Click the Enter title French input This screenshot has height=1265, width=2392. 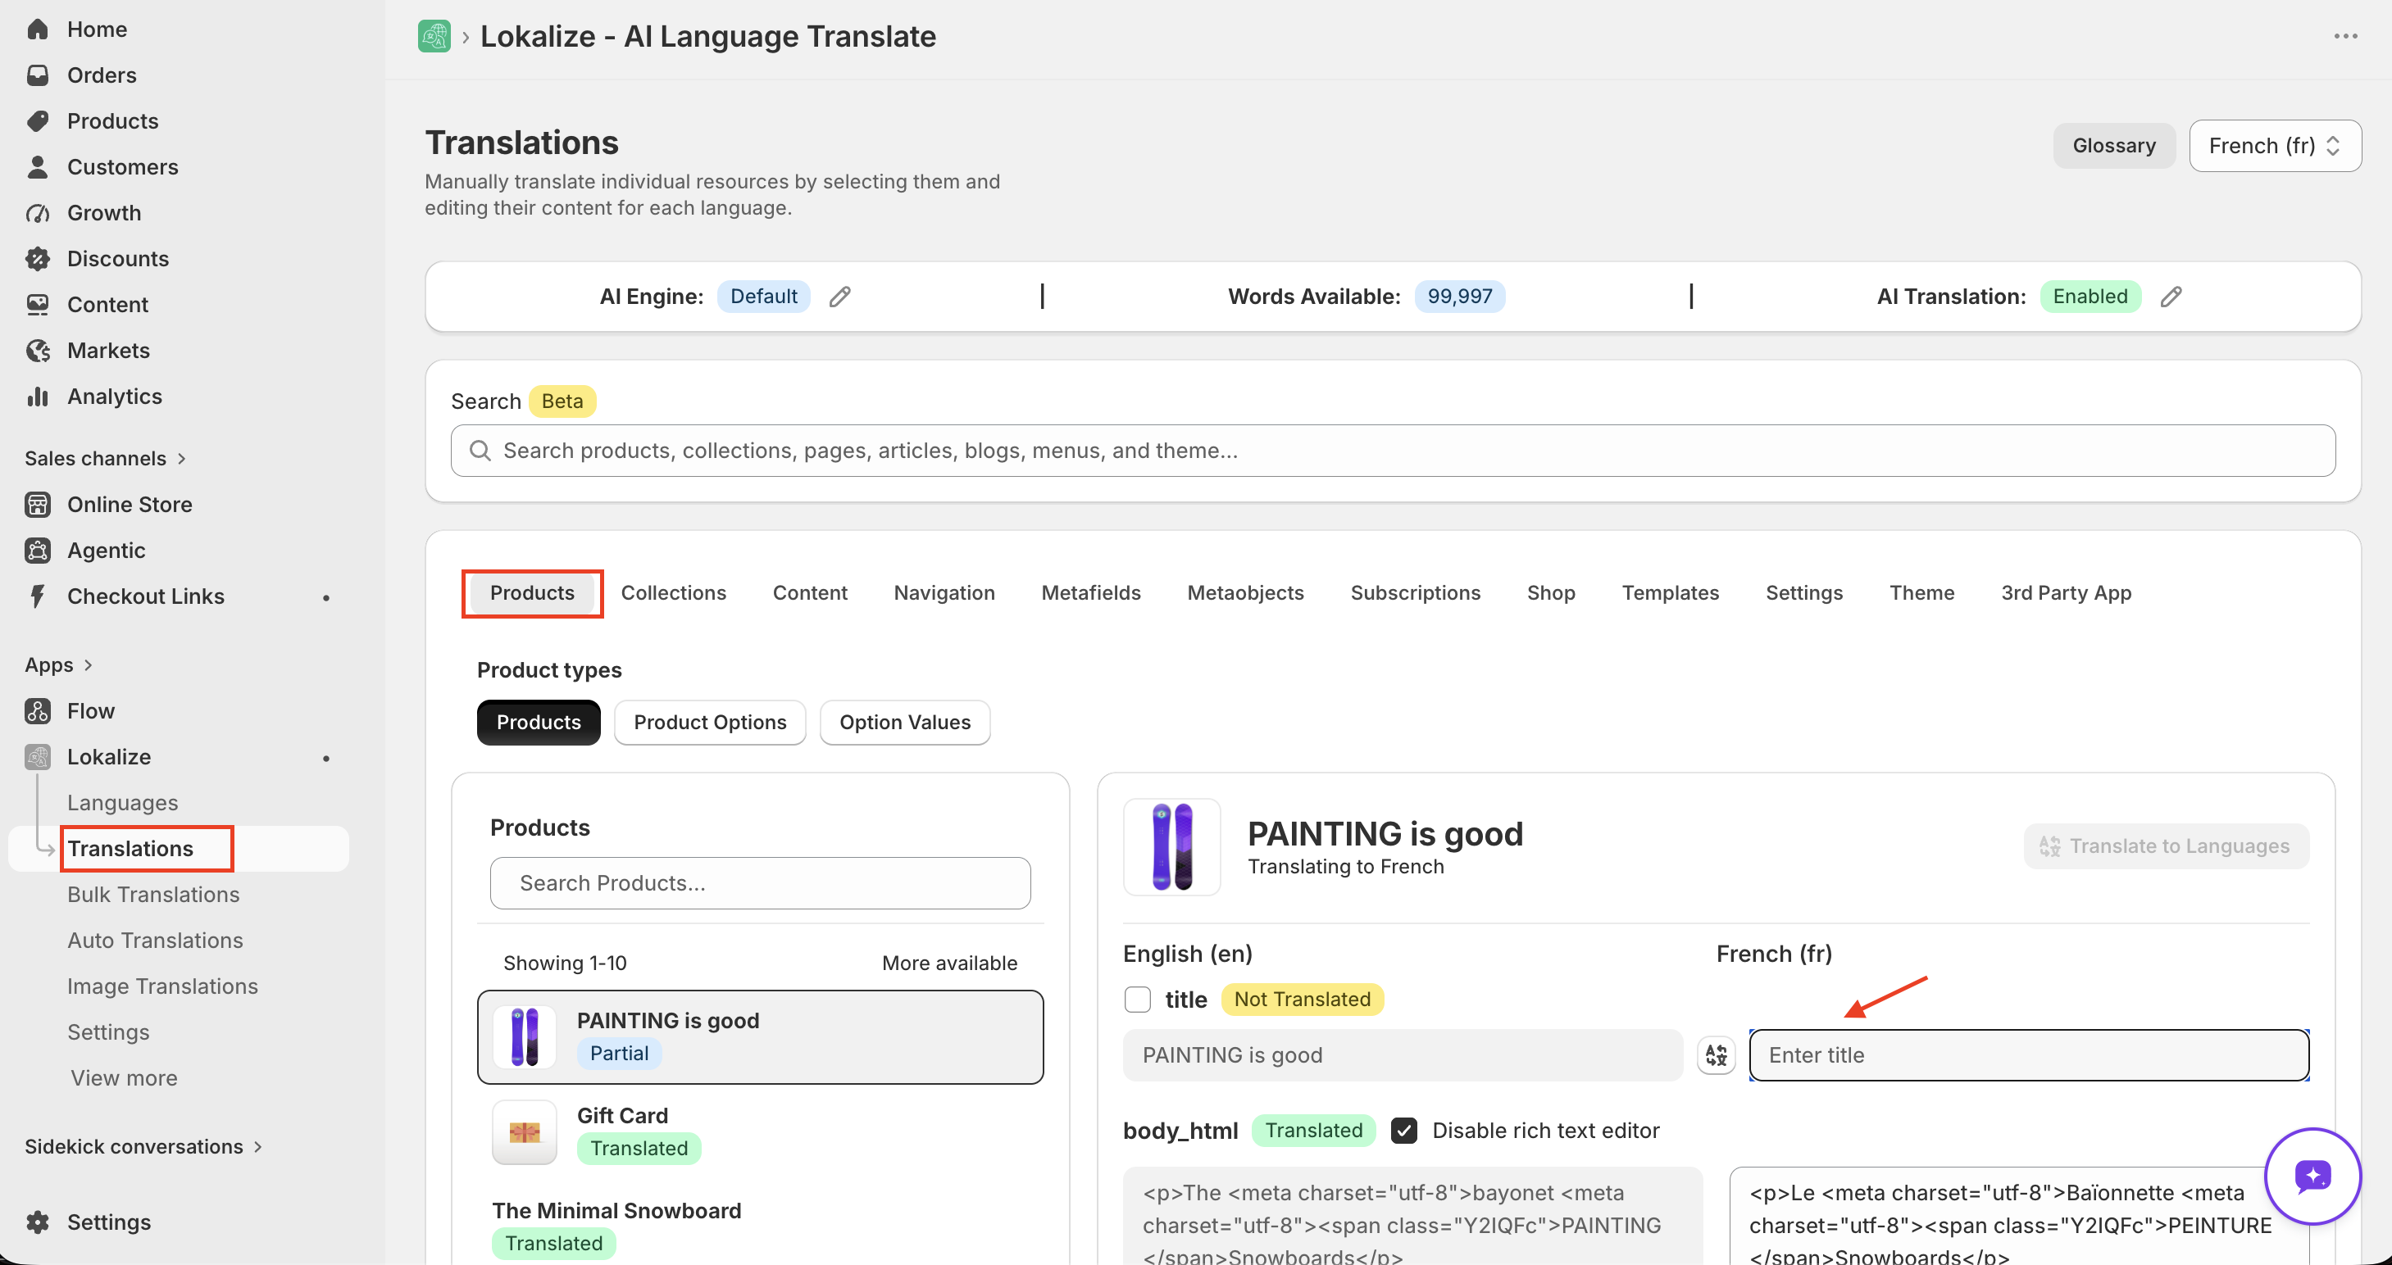(x=2029, y=1055)
